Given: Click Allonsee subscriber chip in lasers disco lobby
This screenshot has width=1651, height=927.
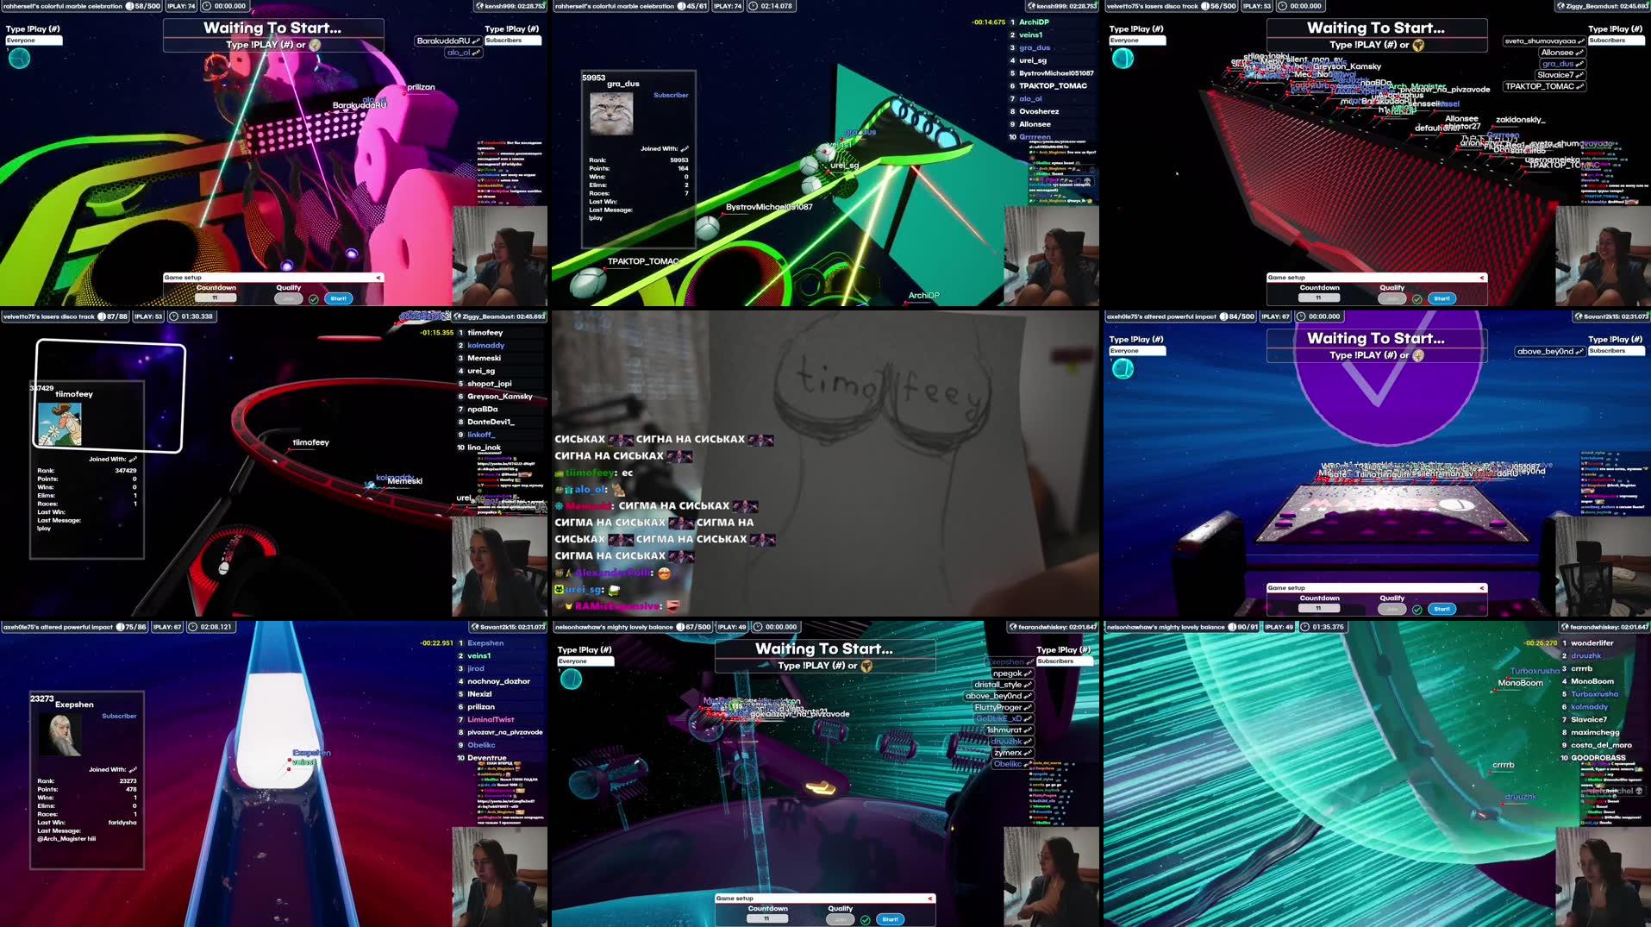Looking at the screenshot, I should pyautogui.click(x=1562, y=53).
